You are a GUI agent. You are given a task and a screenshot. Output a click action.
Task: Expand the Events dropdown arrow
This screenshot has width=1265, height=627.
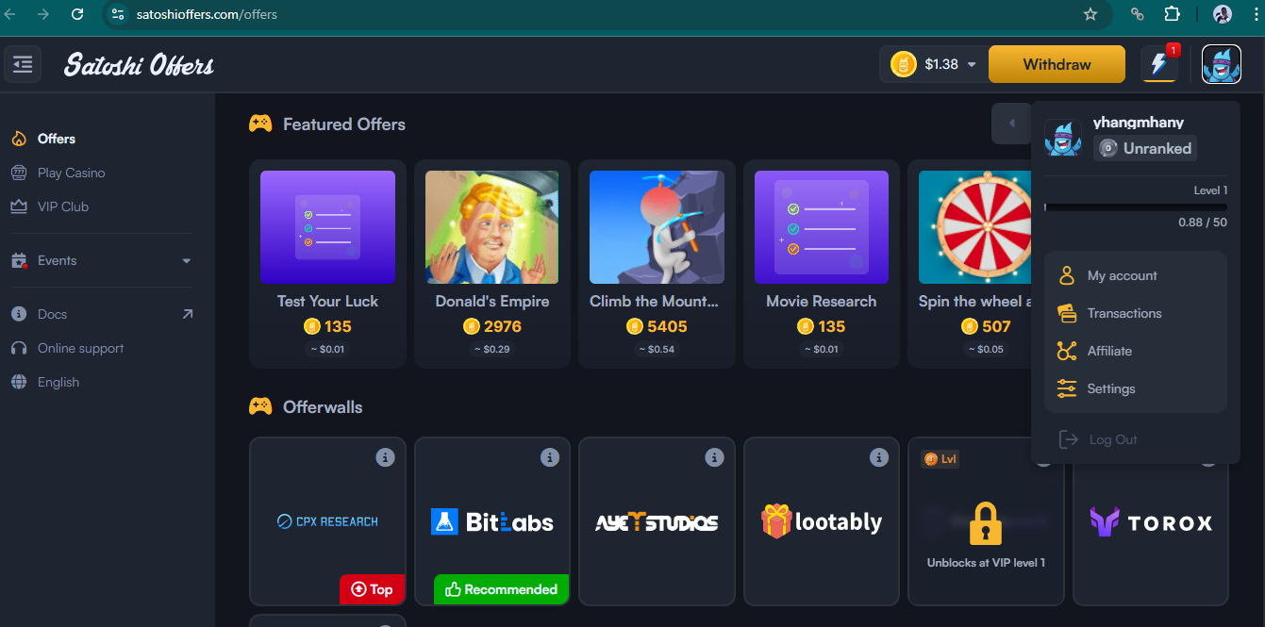[x=186, y=261]
